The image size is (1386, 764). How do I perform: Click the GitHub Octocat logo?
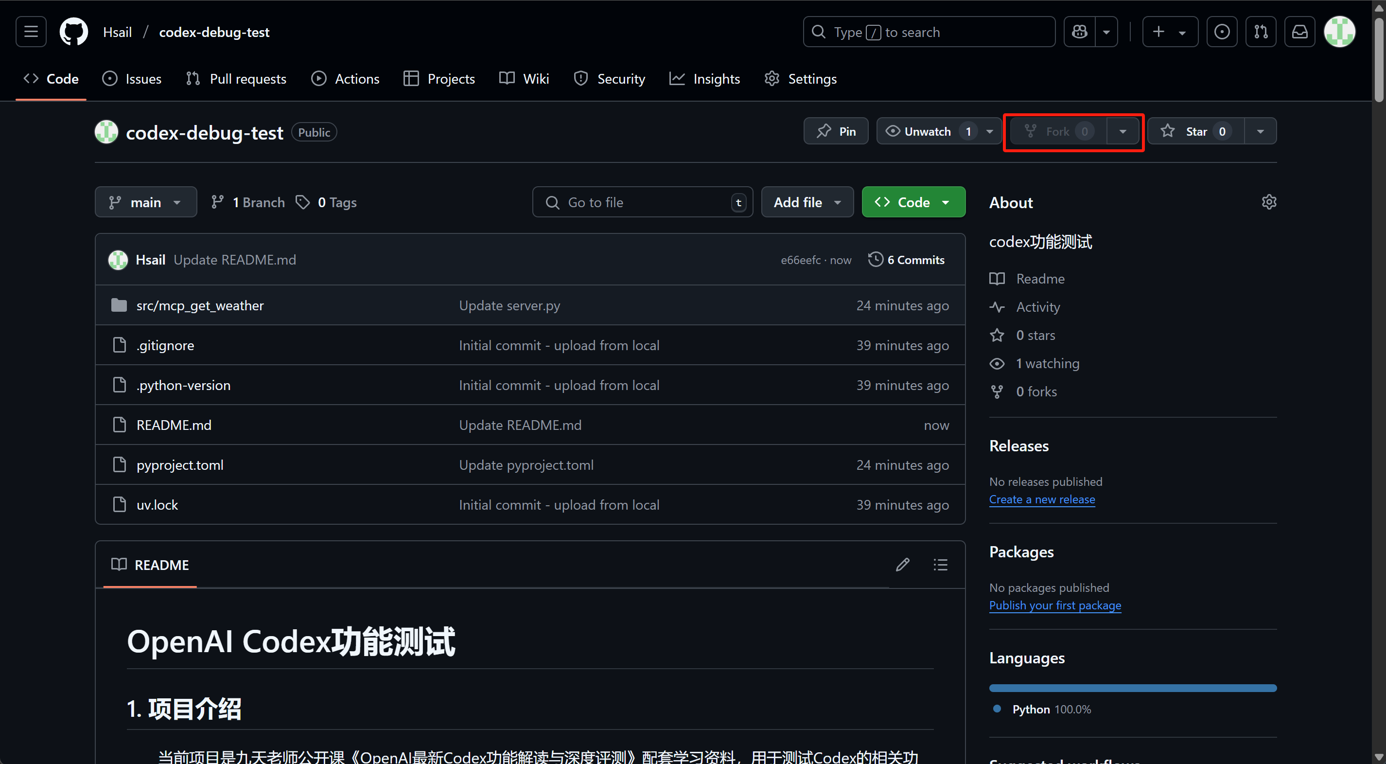73,32
